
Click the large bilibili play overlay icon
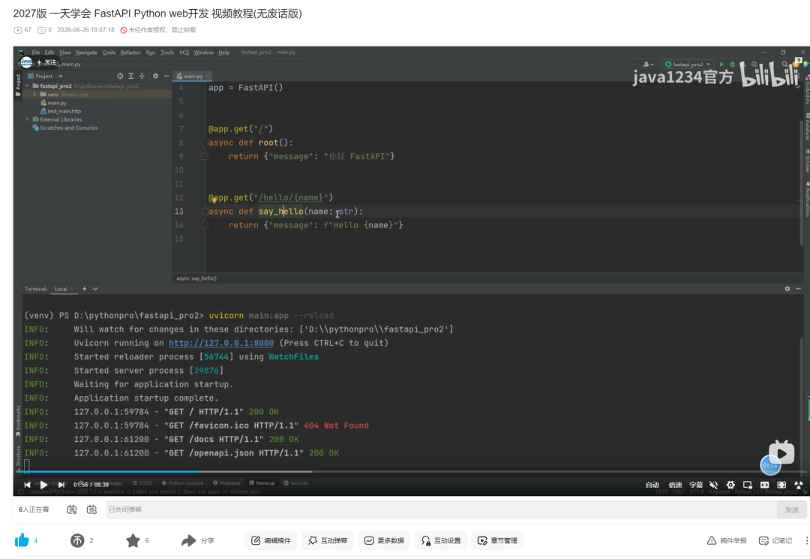[x=781, y=453]
